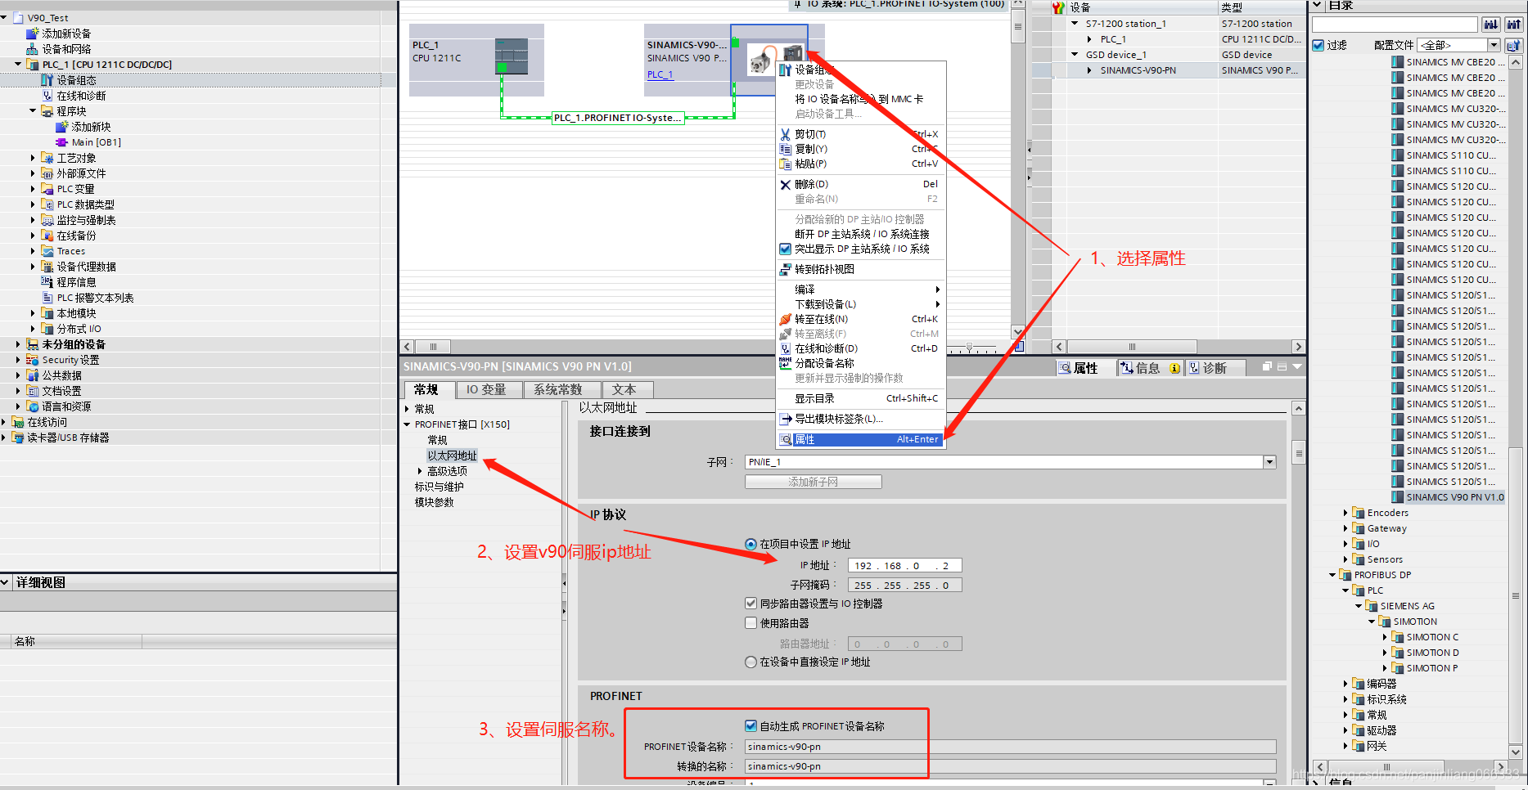The width and height of the screenshot is (1528, 790).
Task: Click the 添加新设备 icon in project tree
Action: [33, 34]
